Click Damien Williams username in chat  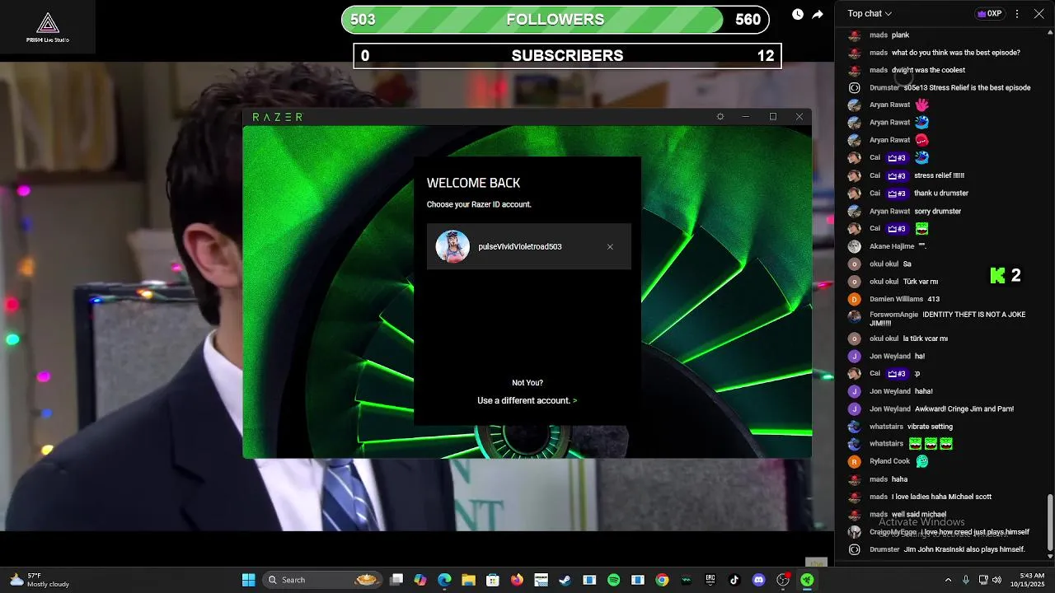click(x=896, y=299)
